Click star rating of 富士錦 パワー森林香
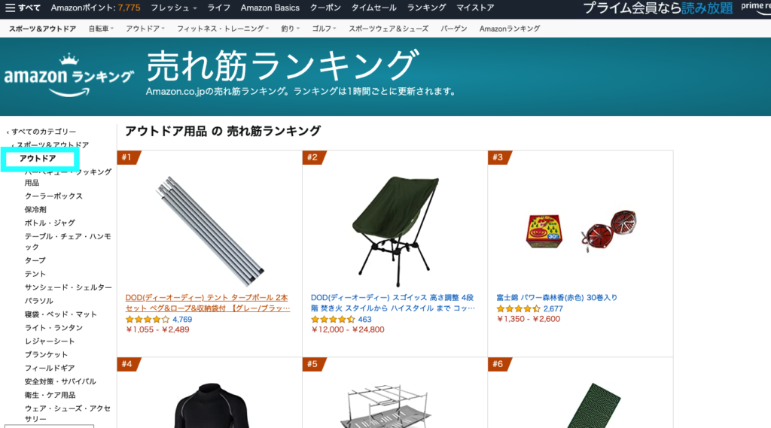This screenshot has height=428, width=771. pos(518,308)
